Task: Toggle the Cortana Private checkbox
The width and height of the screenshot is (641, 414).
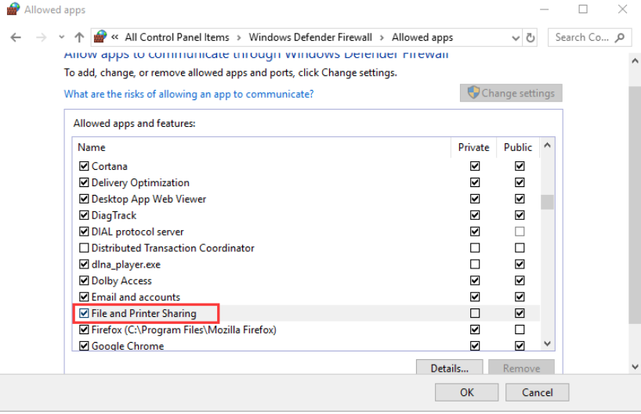Action: (475, 166)
